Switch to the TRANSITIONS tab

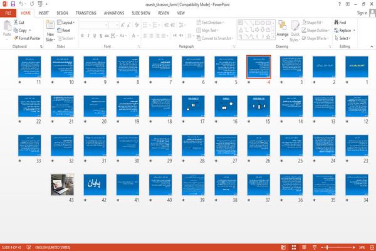pos(86,13)
